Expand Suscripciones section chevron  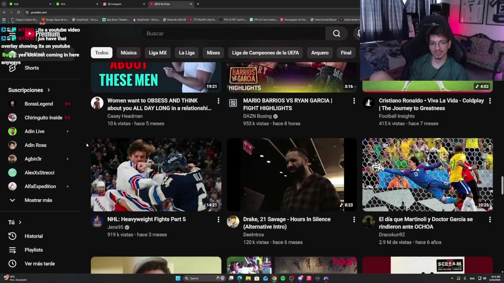[x=48, y=90]
